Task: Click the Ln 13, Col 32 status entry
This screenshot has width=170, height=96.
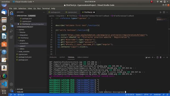Action: [130, 95]
